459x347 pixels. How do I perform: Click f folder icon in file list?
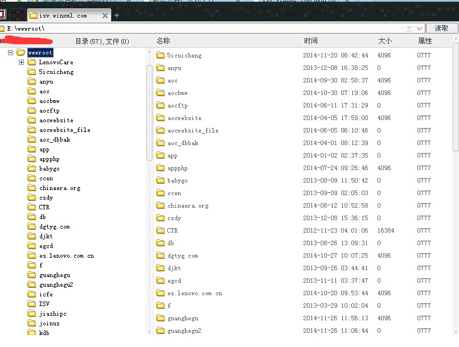pyautogui.click(x=160, y=305)
